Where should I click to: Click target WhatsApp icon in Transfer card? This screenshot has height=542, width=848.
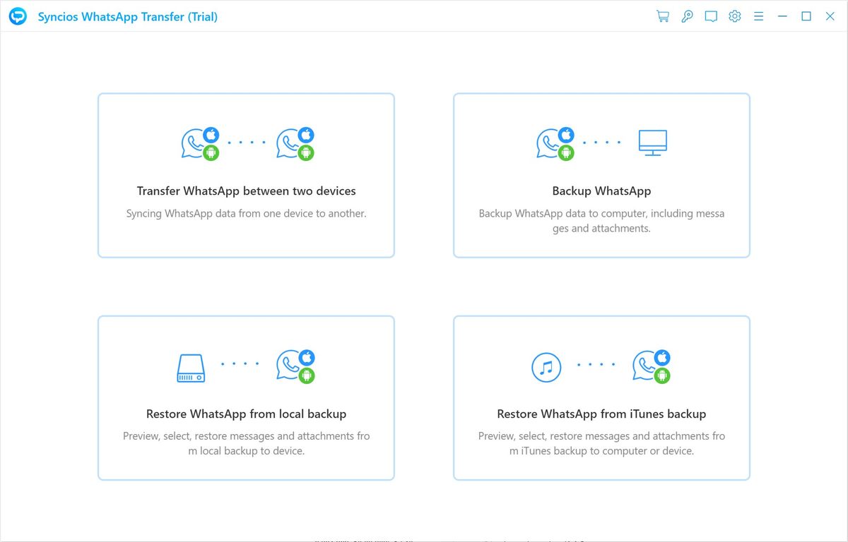pos(295,143)
